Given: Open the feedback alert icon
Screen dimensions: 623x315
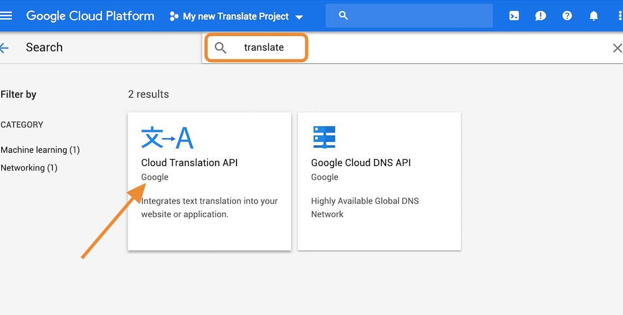Looking at the screenshot, I should click(540, 16).
